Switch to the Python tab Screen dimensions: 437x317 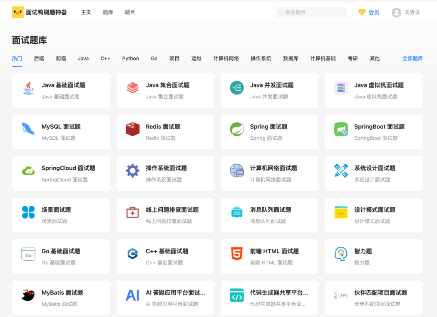tap(130, 59)
